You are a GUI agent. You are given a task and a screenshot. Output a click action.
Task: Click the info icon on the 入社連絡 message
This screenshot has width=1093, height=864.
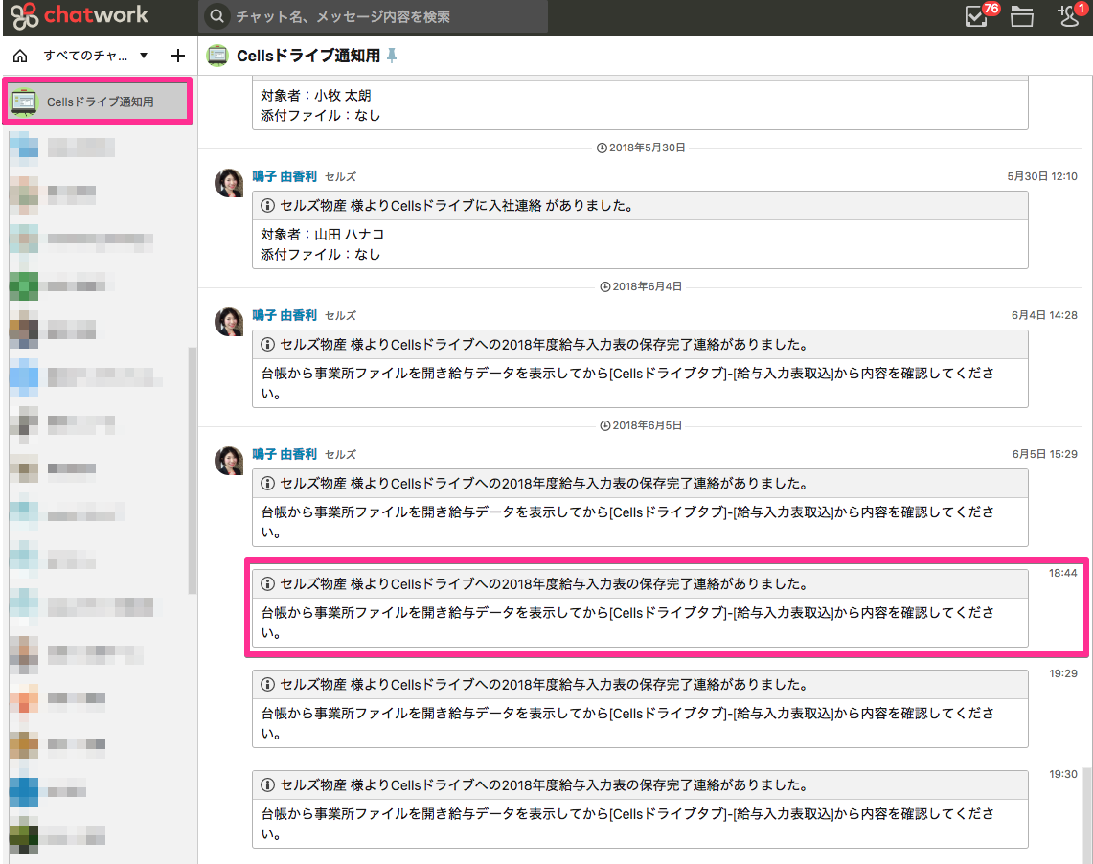[x=267, y=206]
